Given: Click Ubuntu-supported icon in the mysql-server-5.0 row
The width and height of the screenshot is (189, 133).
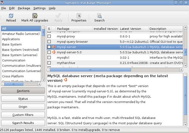Looking at the screenshot, I should pyautogui.click(x=54, y=52).
